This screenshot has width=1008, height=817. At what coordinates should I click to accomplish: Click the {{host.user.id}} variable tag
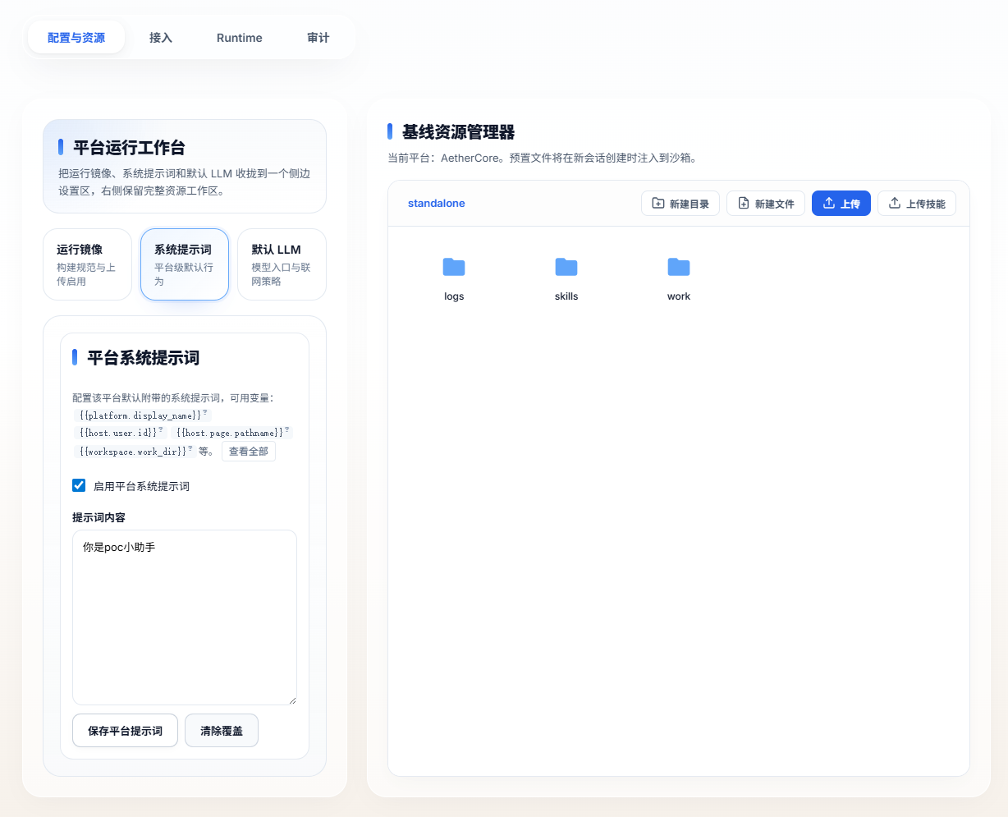click(119, 433)
